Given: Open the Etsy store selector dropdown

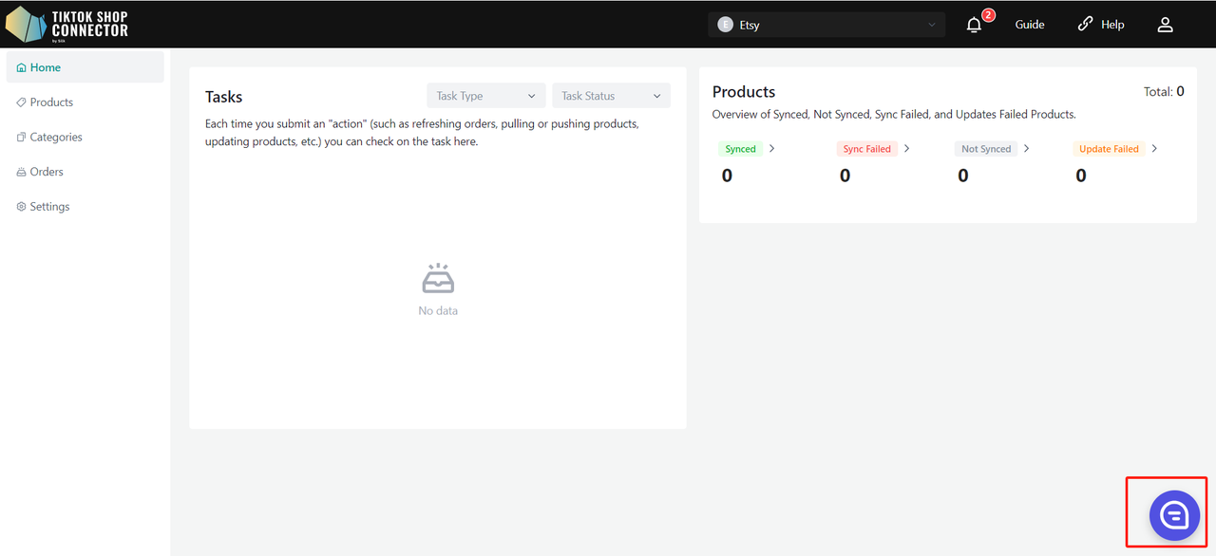Looking at the screenshot, I should pyautogui.click(x=826, y=25).
